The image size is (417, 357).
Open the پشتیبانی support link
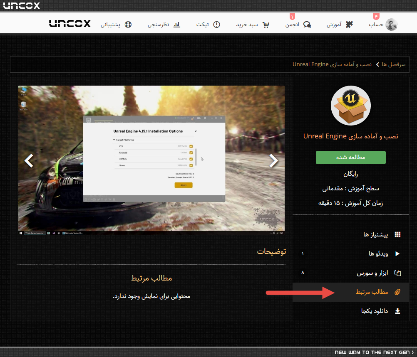click(x=110, y=25)
